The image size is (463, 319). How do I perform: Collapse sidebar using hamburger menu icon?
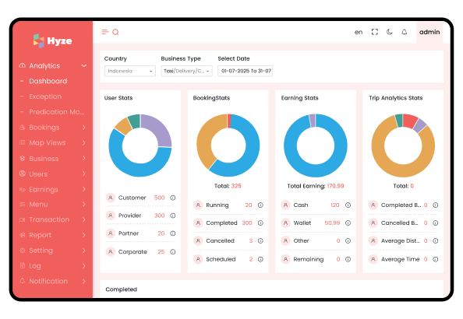[x=105, y=32]
